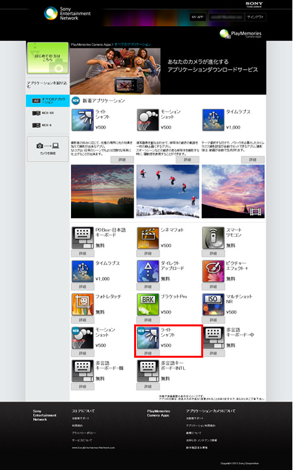293x470 pixels.
Task: Click the Sony Entertainment Network logo
Action: 67,14
